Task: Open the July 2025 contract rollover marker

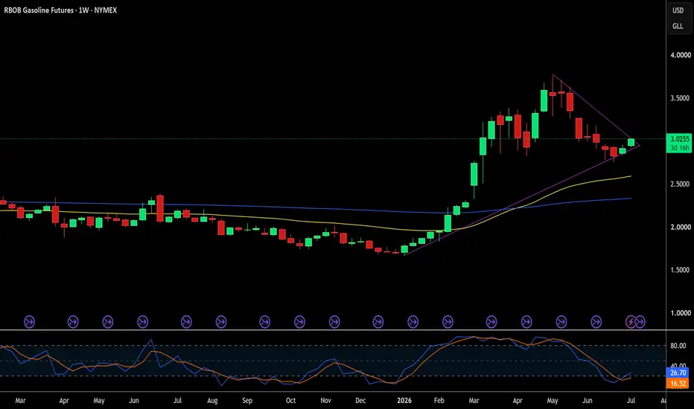Action: (186, 322)
